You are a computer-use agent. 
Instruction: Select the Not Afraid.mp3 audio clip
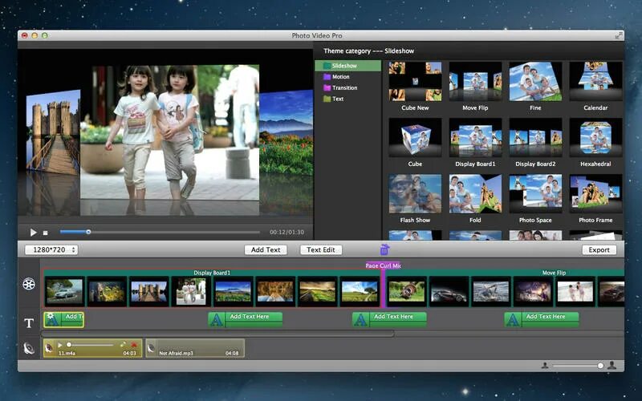pyautogui.click(x=195, y=348)
